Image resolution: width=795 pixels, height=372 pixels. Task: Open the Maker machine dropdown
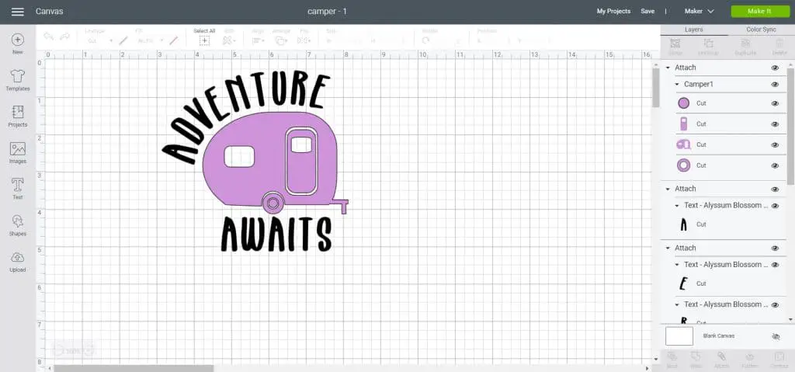(700, 11)
